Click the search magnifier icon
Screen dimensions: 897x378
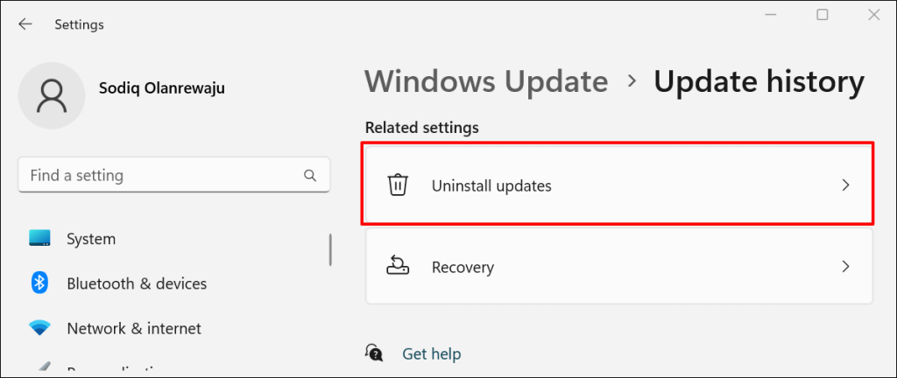310,176
